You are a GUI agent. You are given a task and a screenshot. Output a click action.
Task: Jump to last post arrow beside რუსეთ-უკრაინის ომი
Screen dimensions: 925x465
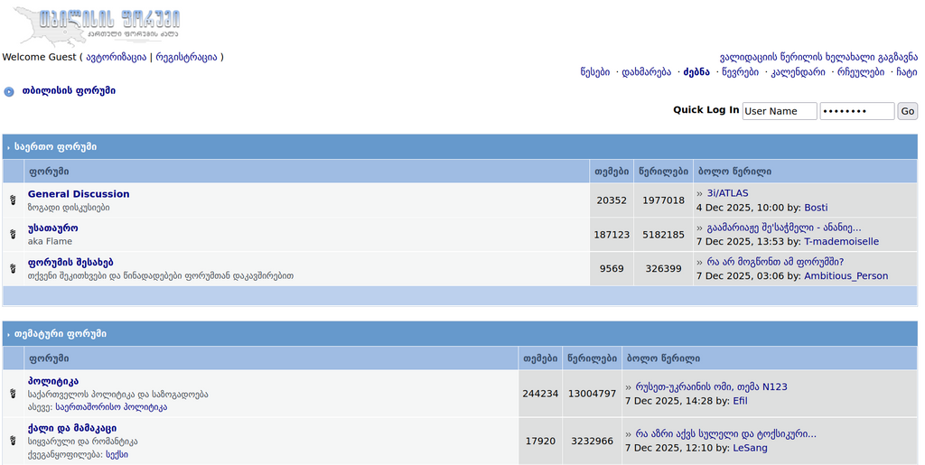click(629, 387)
